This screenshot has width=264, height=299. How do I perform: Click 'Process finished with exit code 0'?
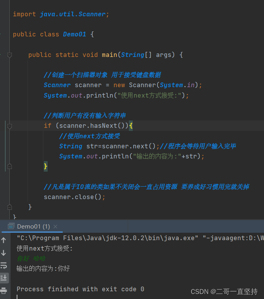click(81, 289)
